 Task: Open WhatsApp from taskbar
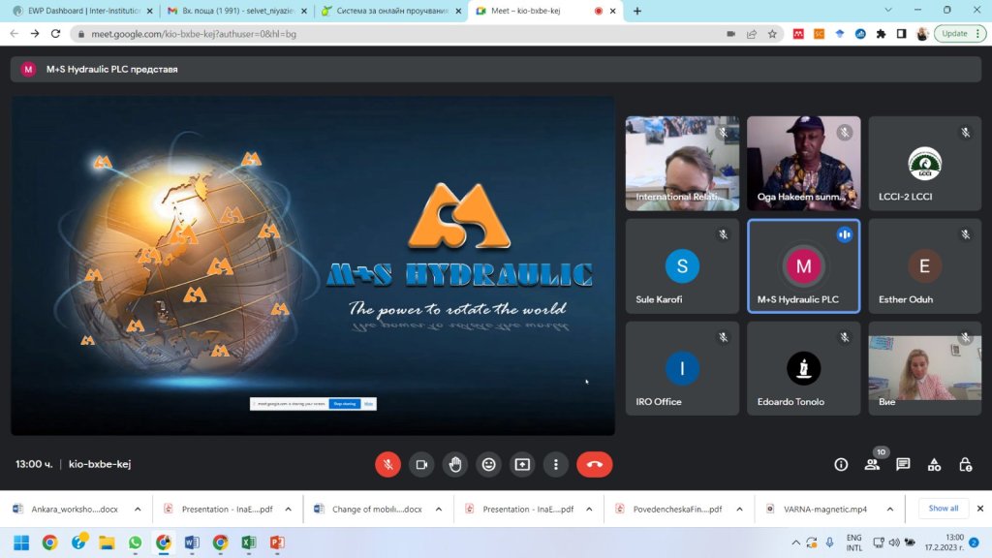pos(135,542)
